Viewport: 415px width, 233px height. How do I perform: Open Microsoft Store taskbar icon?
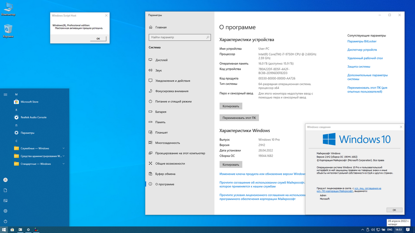(12, 230)
